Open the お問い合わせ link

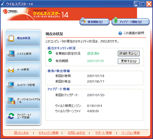coord(76,133)
